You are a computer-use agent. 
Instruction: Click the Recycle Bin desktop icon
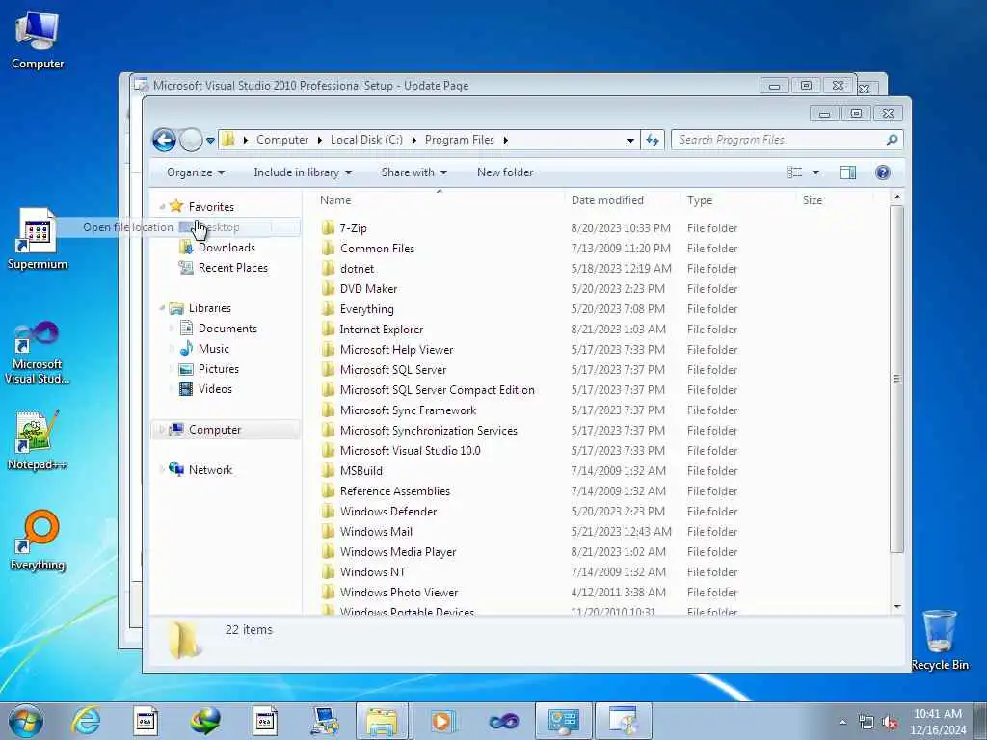click(940, 640)
